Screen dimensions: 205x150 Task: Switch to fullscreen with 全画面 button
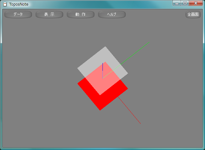[193, 14]
